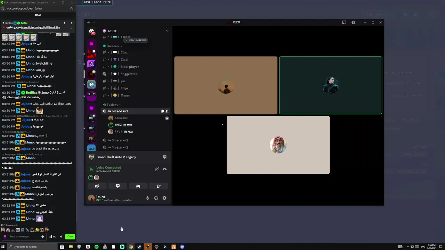Open the red server with speaker badge
Screen dimensions: 445x250
point(91,74)
